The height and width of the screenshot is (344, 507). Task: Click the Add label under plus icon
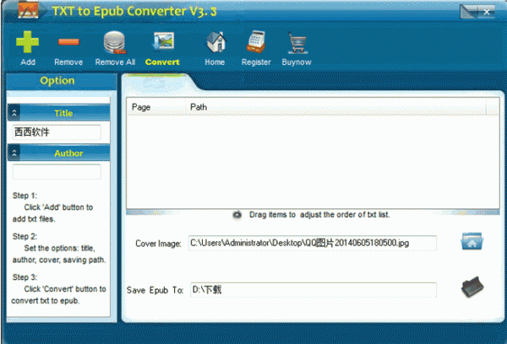coord(28,62)
